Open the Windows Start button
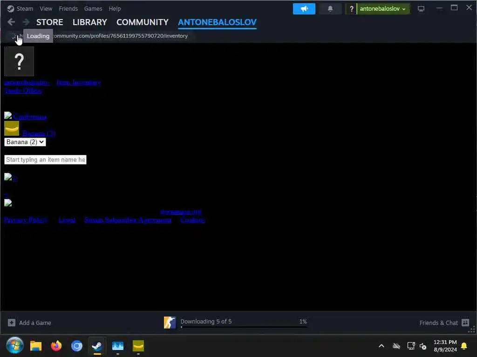Image resolution: width=477 pixels, height=357 pixels. (x=14, y=345)
